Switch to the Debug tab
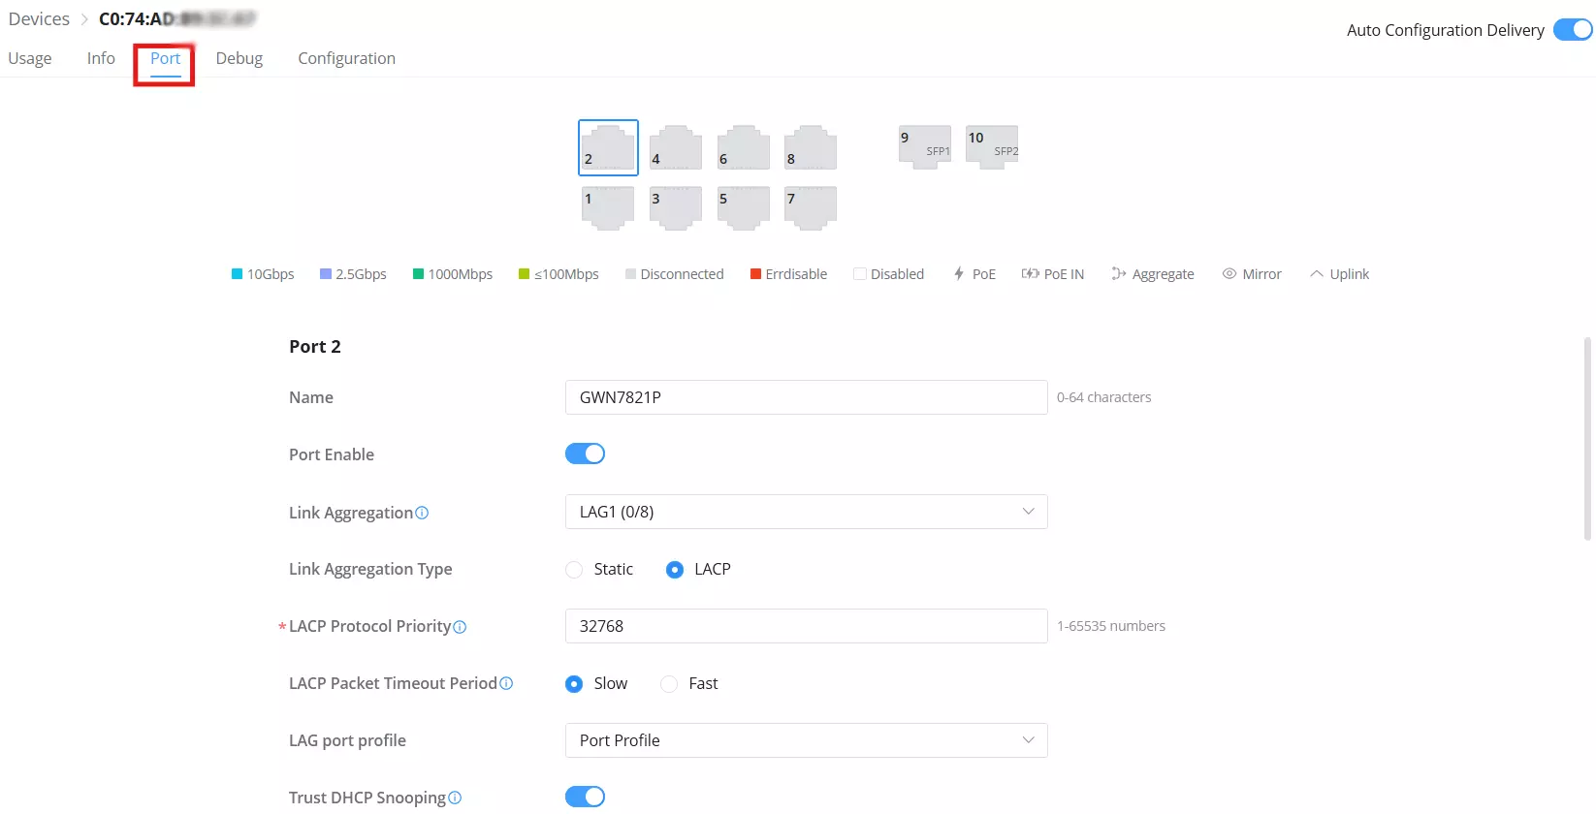 [239, 58]
